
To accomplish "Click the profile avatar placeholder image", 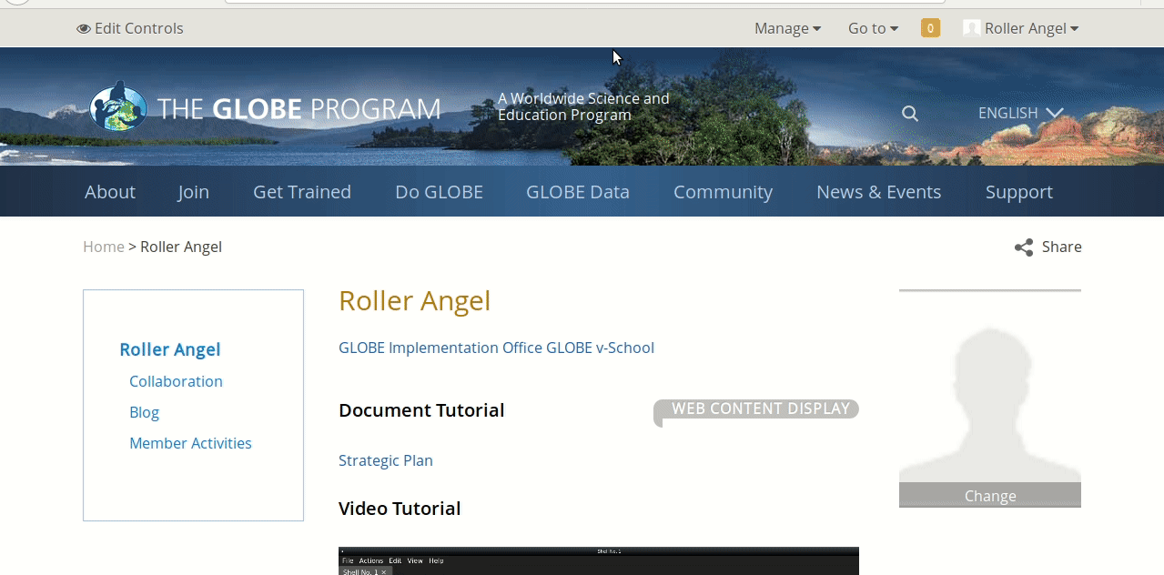I will coord(990,403).
